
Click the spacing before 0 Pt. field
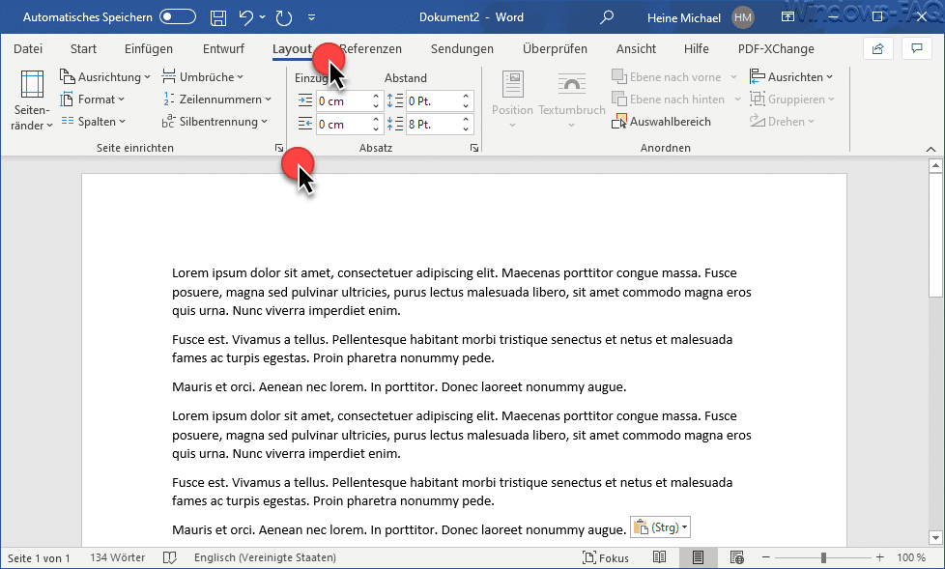[433, 100]
